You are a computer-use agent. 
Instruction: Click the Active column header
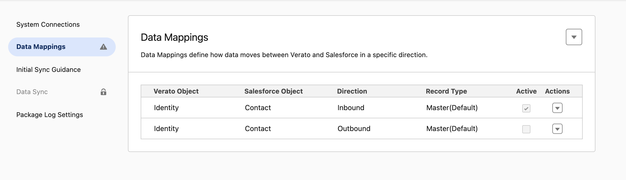[x=526, y=91]
